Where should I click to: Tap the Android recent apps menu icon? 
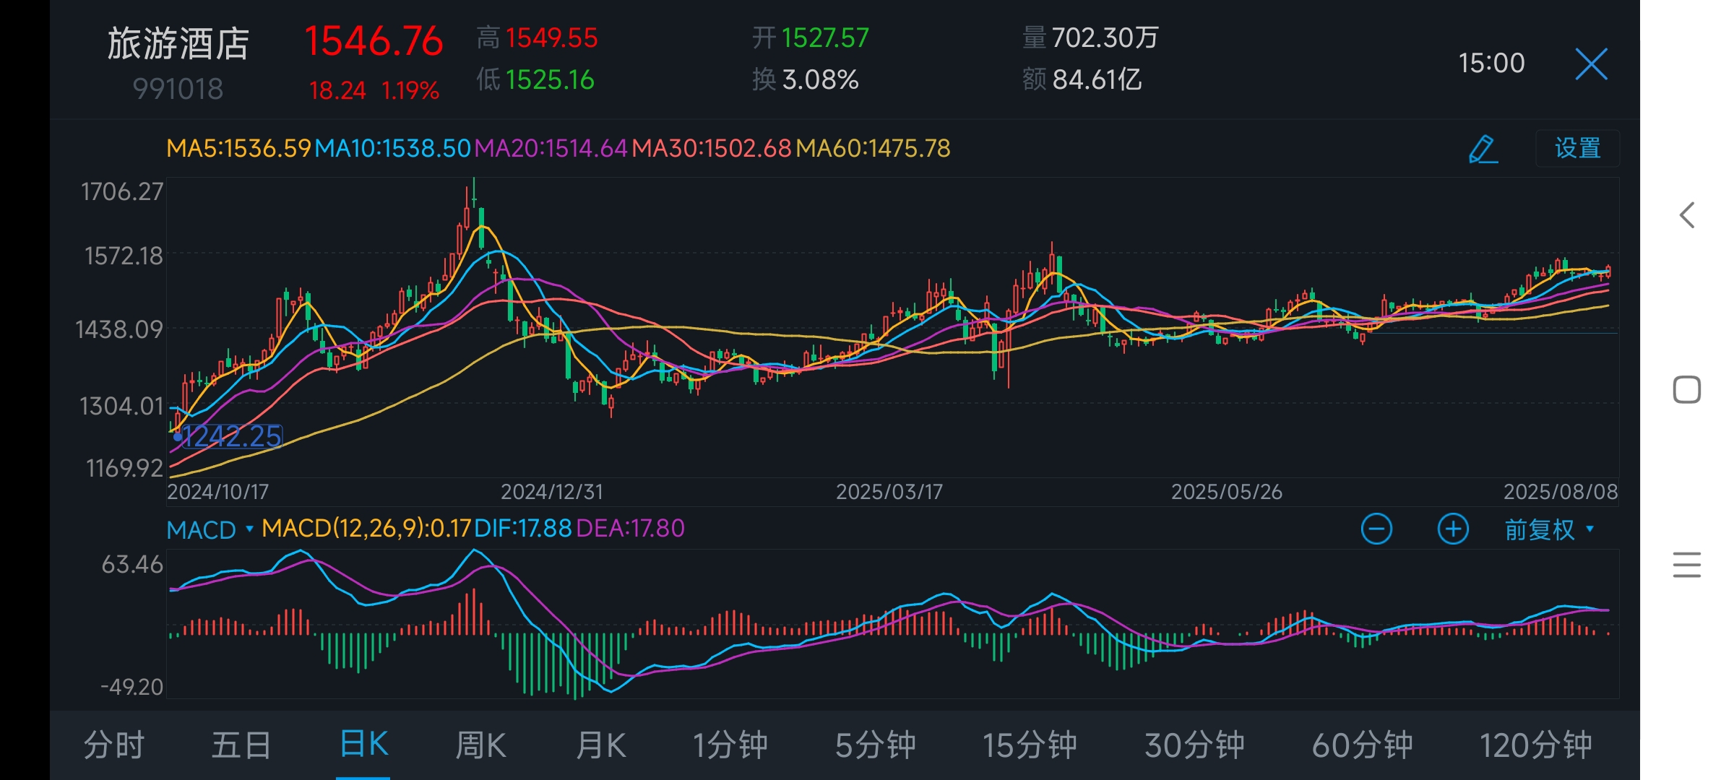(x=1687, y=565)
